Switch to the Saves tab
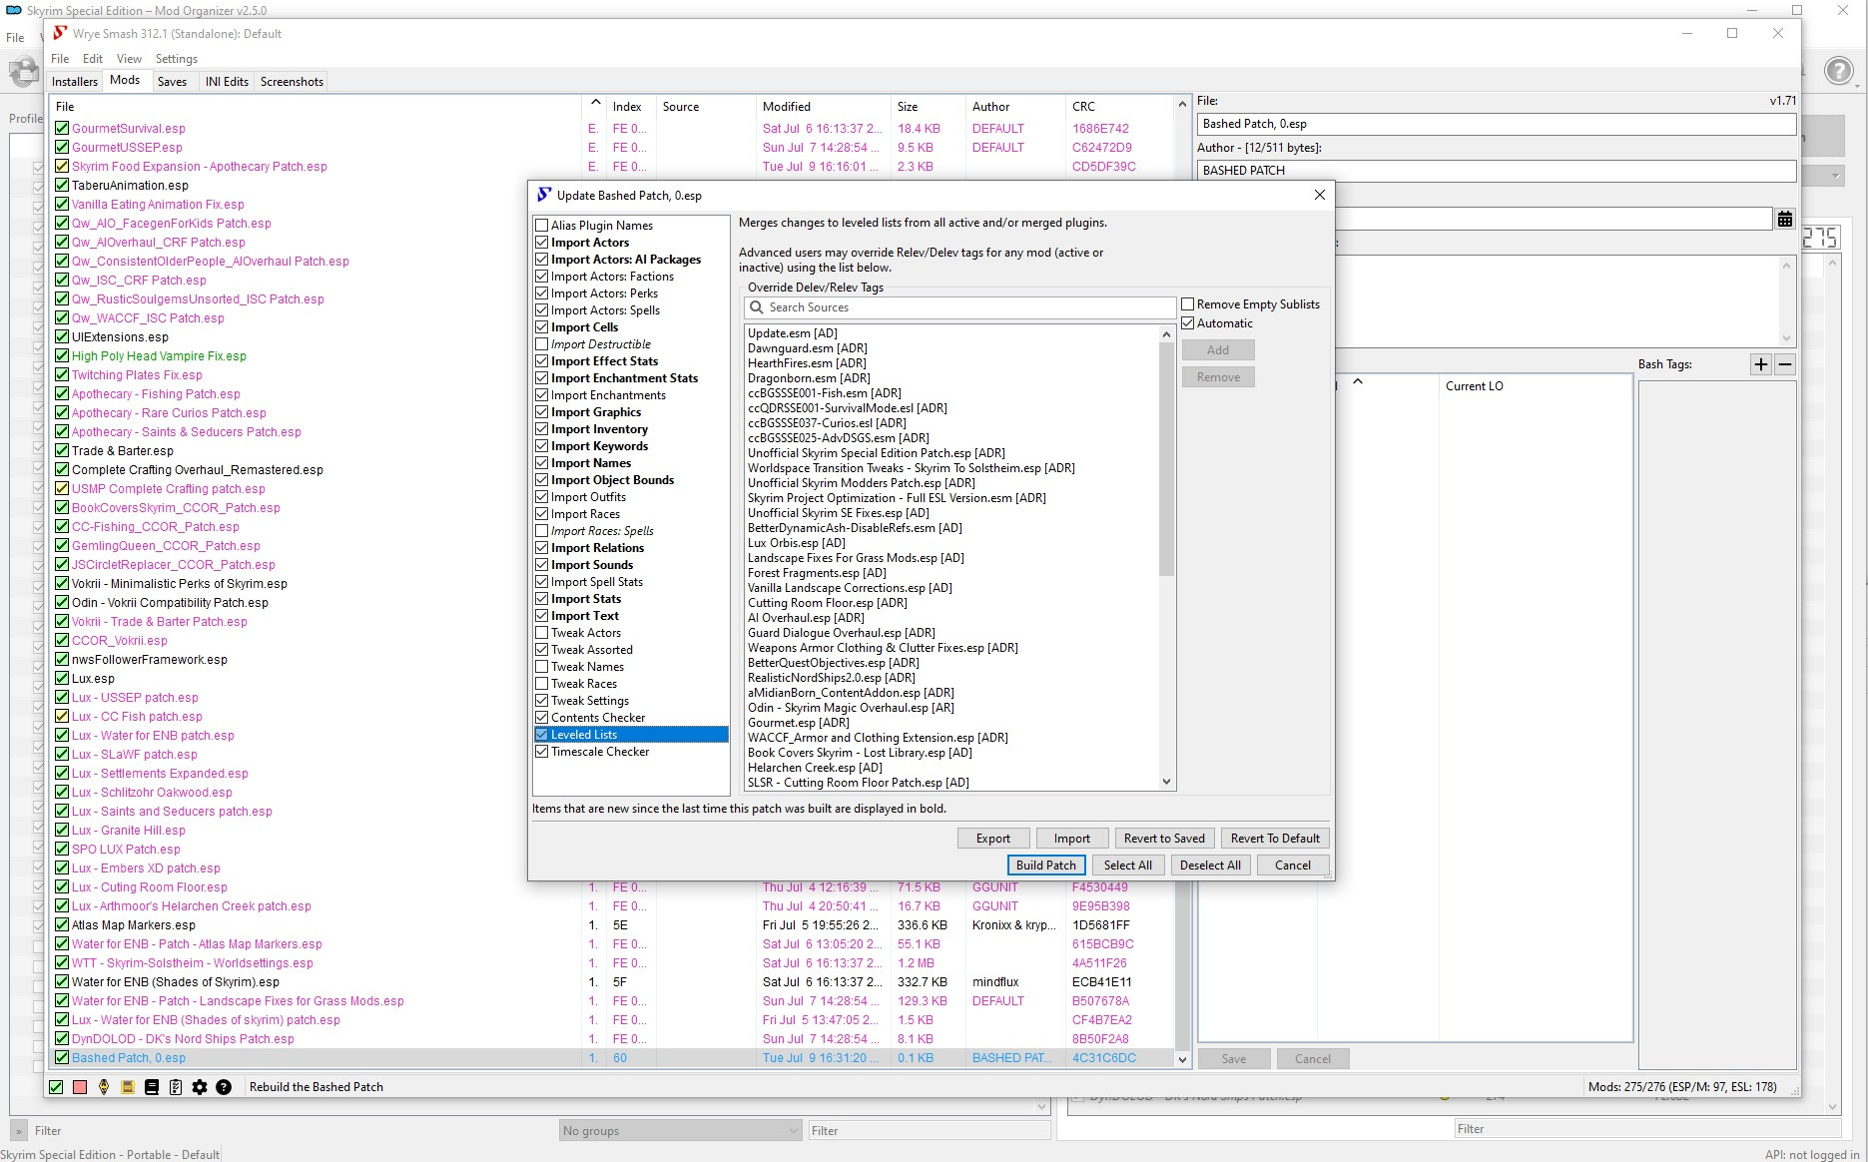Viewport: 1868px width, 1162px height. 172,82
